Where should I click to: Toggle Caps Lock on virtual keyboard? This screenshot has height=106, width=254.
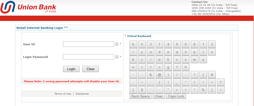pyautogui.click(x=176, y=96)
